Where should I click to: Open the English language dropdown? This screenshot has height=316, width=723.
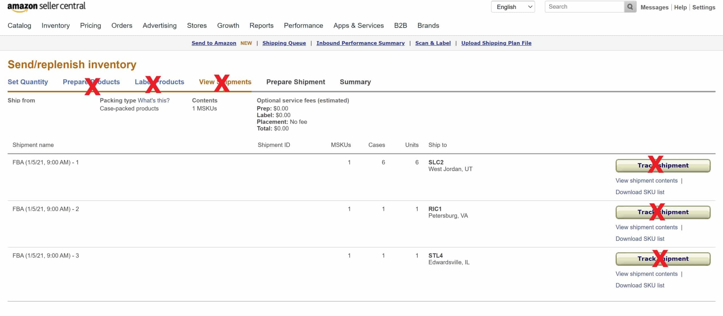(x=513, y=7)
